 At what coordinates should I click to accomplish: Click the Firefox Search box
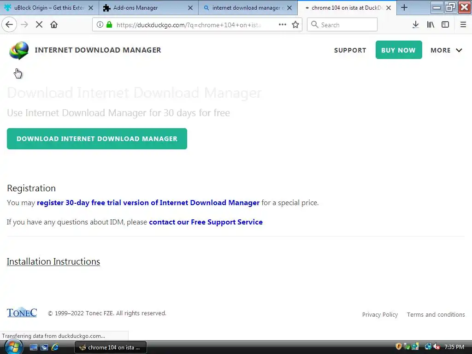pyautogui.click(x=342, y=24)
